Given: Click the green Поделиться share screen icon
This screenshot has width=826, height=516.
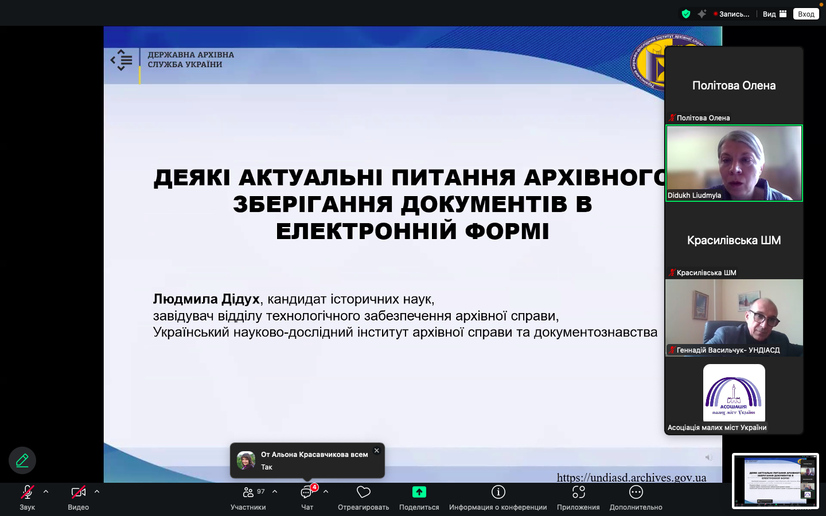Looking at the screenshot, I should 419,493.
